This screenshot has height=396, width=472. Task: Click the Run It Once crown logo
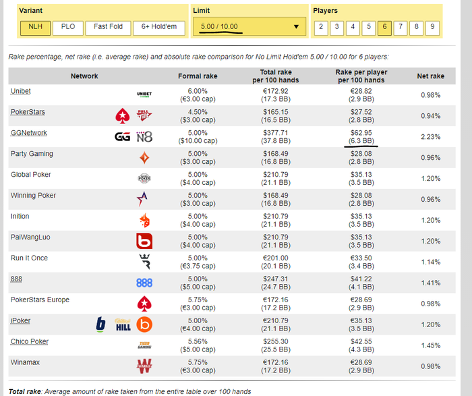[144, 262]
